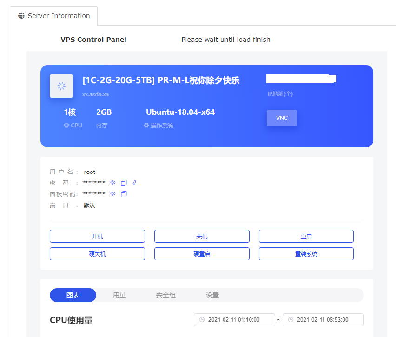Click the globe icon beside Server Information
Viewport: 396px width, 337px height.
click(21, 16)
